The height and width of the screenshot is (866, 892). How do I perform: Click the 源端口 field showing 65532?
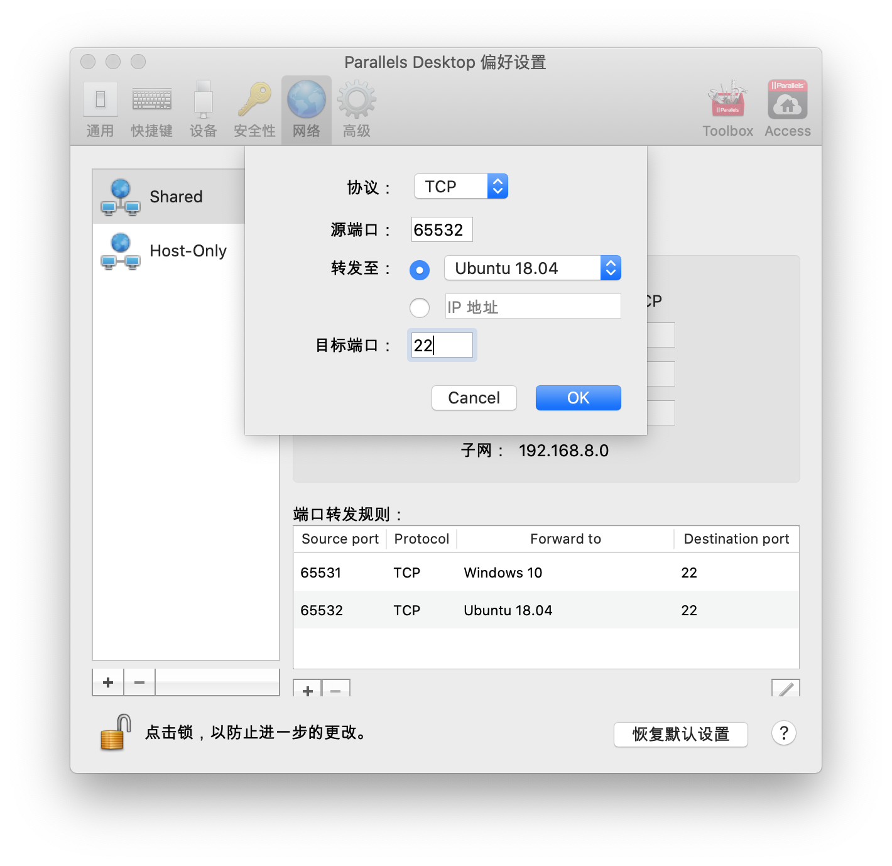point(442,229)
